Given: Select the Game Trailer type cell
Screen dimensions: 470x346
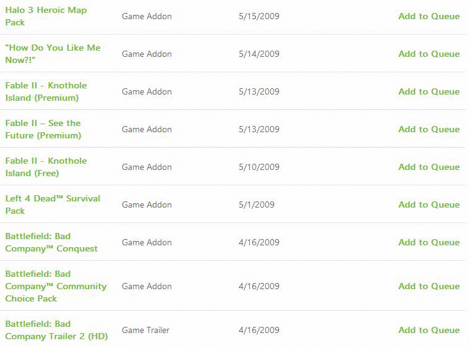Looking at the screenshot, I should (x=145, y=330).
